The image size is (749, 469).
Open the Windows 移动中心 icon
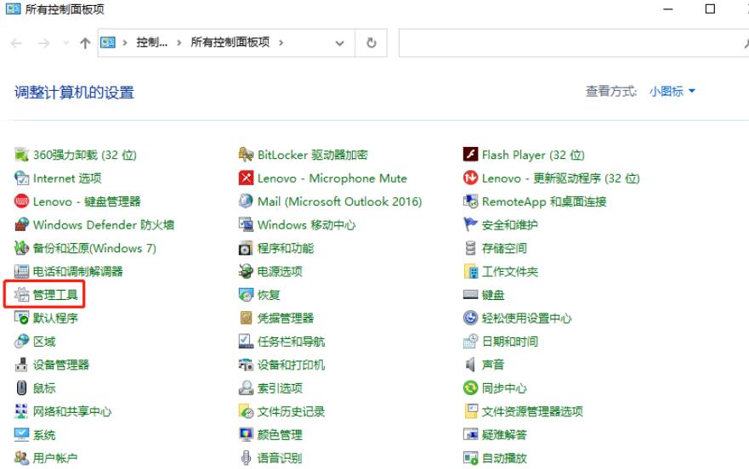pyautogui.click(x=246, y=224)
